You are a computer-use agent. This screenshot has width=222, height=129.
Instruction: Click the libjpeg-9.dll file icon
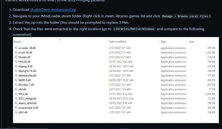click(16, 66)
